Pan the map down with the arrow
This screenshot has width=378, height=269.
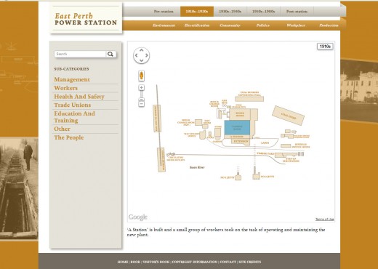tap(142, 60)
